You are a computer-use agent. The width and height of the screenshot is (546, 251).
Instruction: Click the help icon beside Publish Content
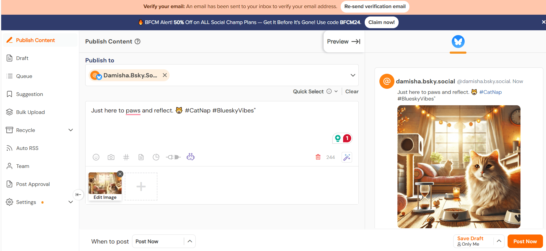(137, 41)
